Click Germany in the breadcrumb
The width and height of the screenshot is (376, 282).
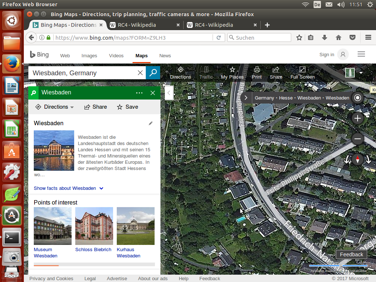click(x=264, y=98)
